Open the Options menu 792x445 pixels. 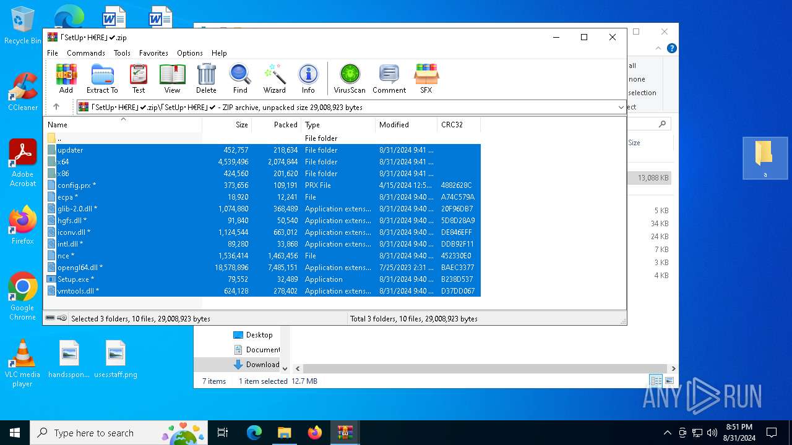point(190,53)
